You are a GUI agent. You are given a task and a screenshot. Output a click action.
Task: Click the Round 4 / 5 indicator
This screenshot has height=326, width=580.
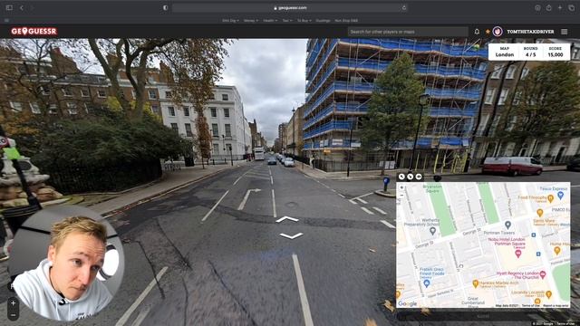[x=530, y=52]
